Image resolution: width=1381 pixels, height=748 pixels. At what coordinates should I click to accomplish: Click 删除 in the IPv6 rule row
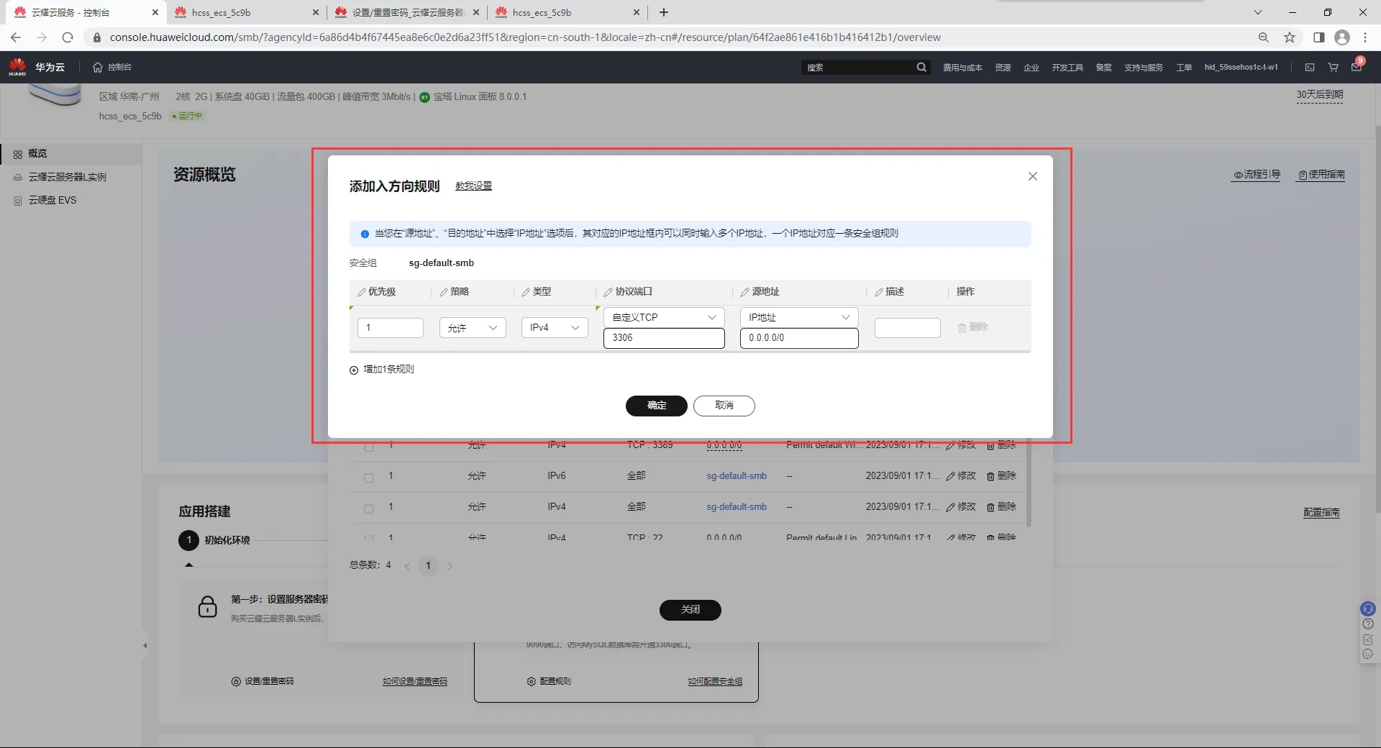(x=1001, y=476)
